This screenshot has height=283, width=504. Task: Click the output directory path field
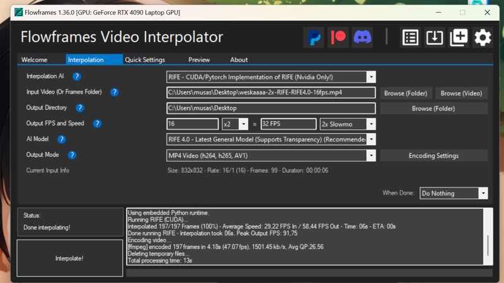pos(271,108)
